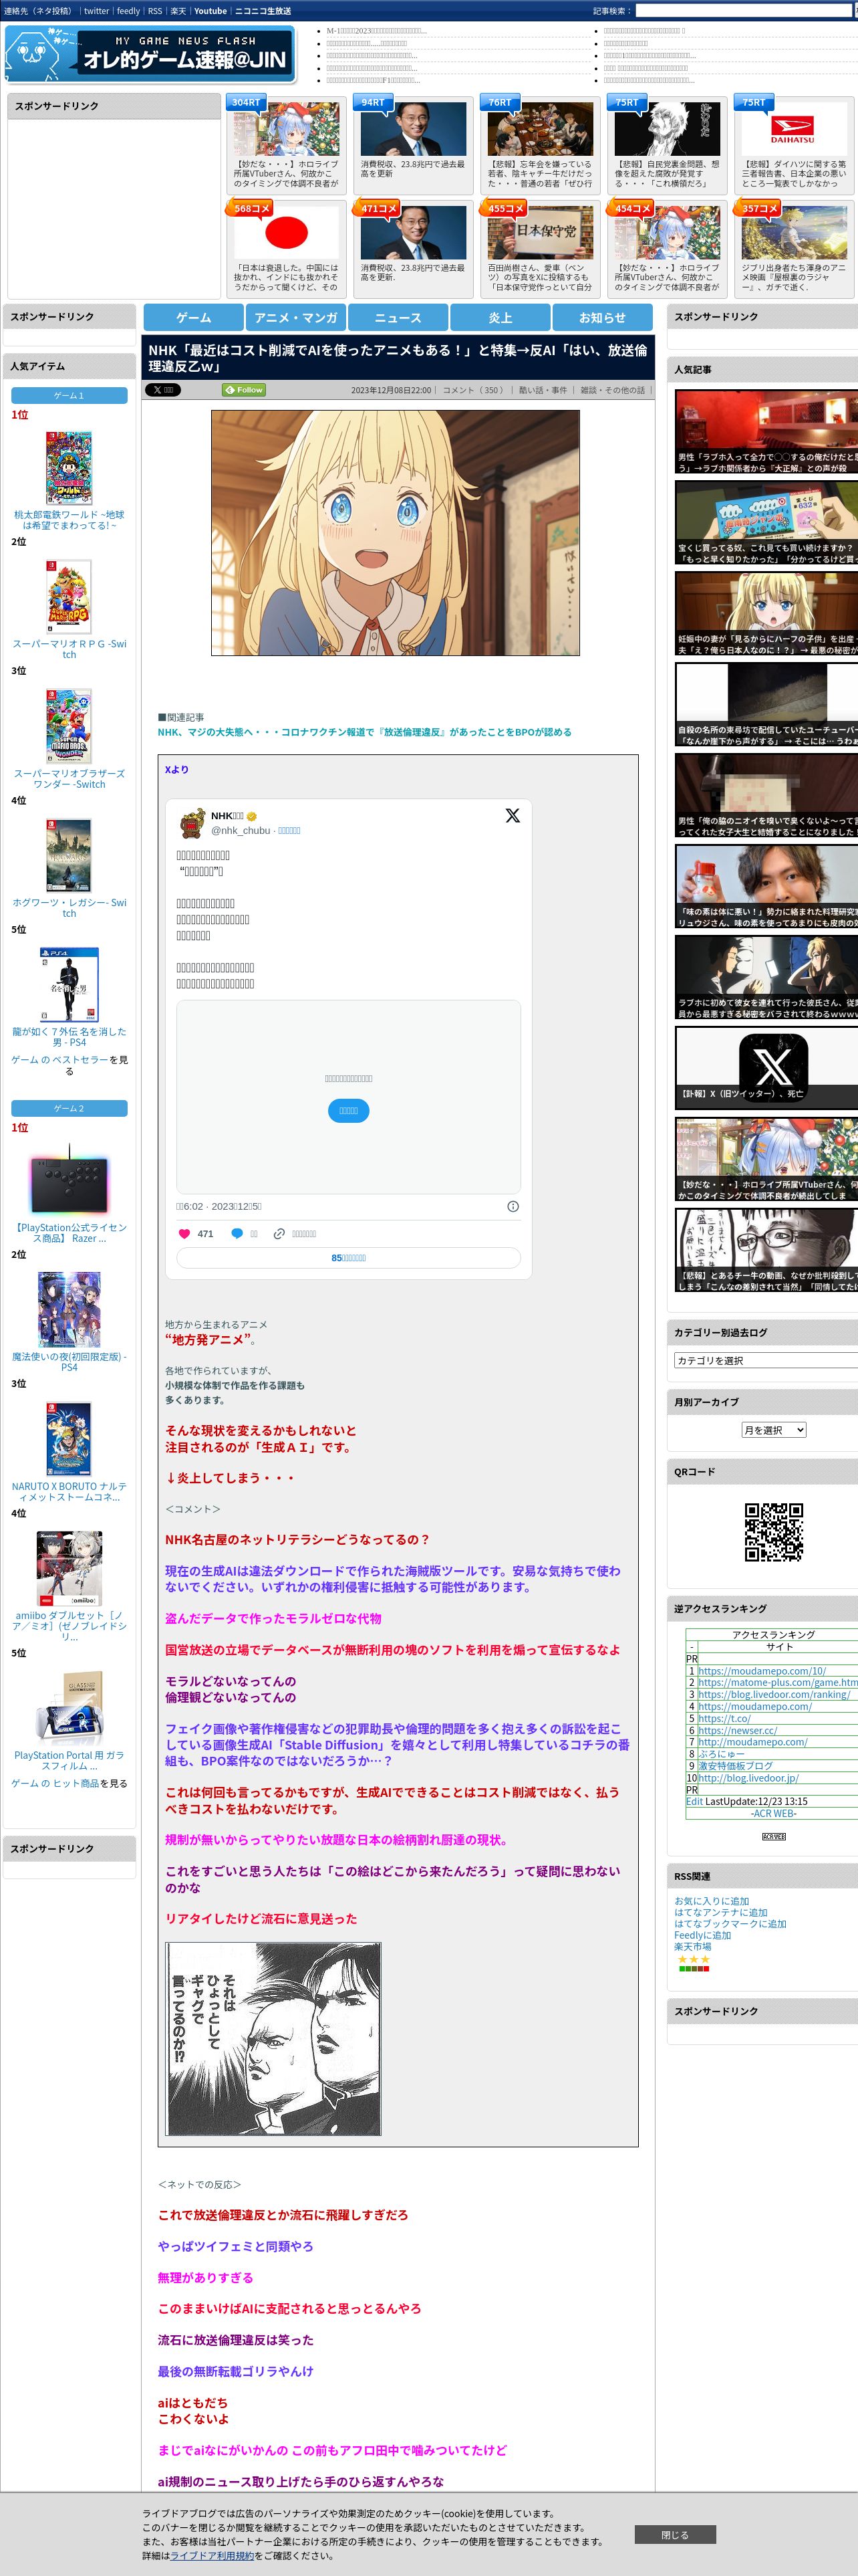This screenshot has height=2576, width=858.
Task: Click the RSS link in the top bar
Action: point(155,11)
